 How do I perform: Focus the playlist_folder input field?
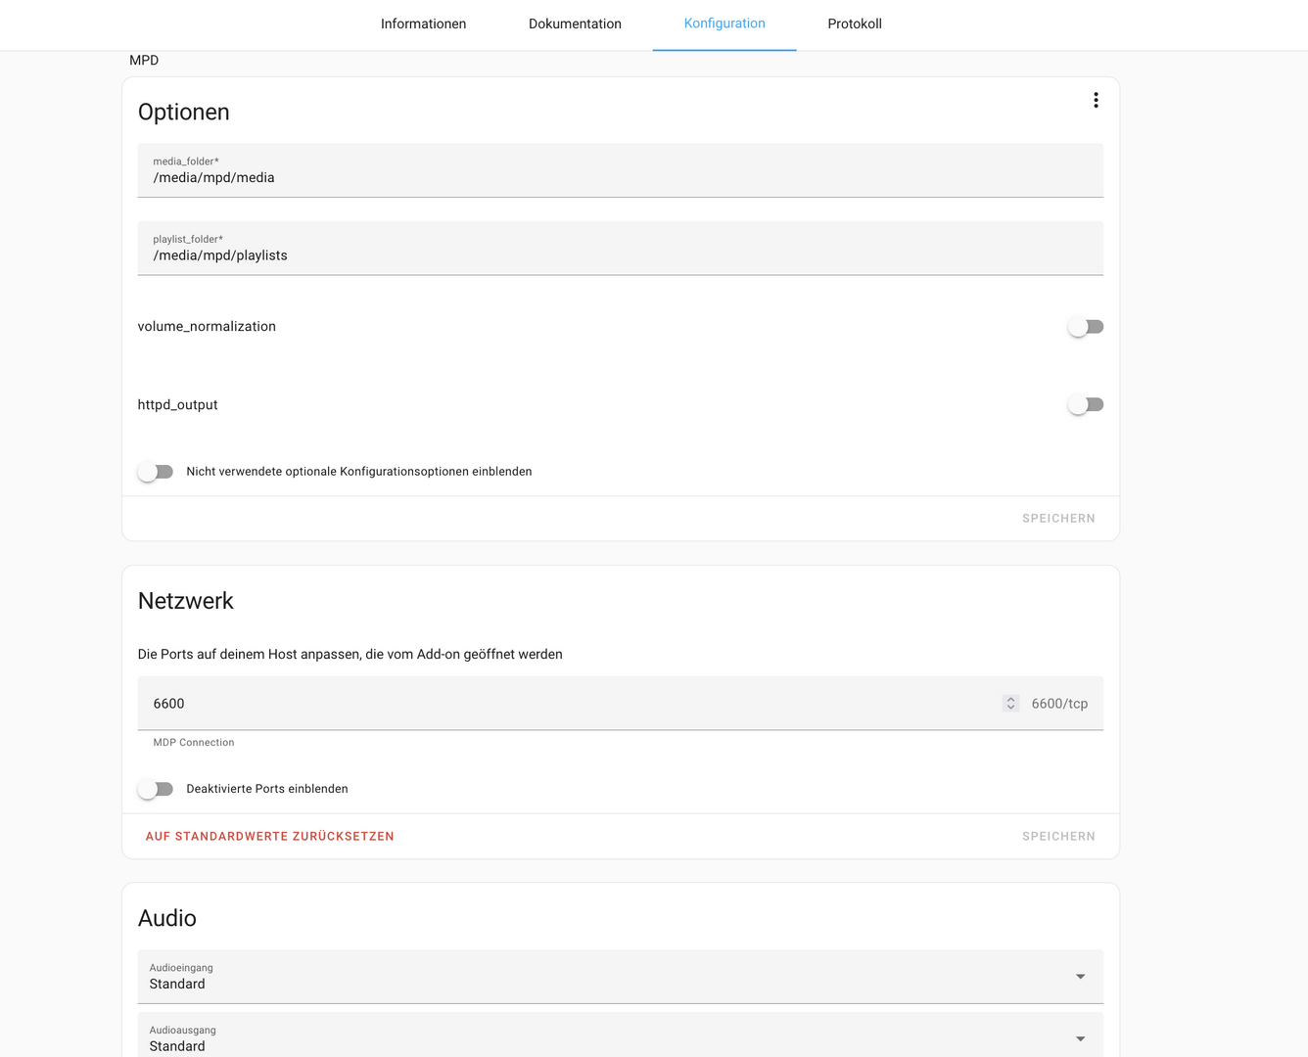(x=620, y=255)
